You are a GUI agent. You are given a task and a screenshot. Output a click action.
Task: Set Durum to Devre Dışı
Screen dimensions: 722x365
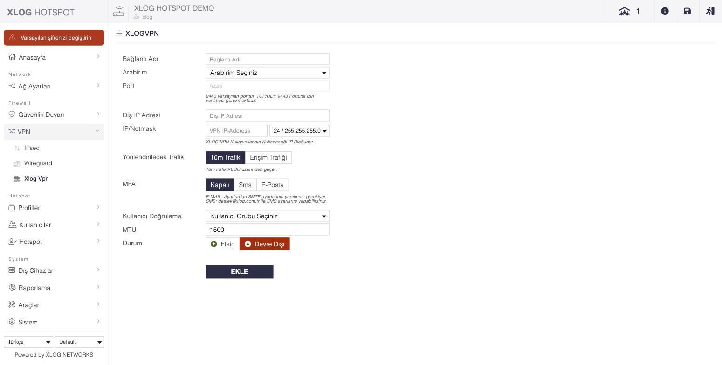(x=265, y=244)
